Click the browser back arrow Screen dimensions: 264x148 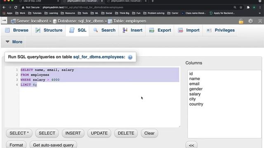(x=4, y=7)
